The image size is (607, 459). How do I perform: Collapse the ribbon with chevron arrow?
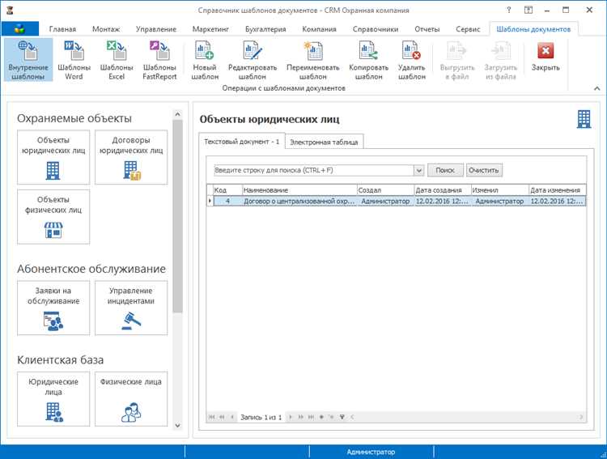(597, 89)
